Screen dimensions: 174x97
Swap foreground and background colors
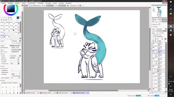[20, 17]
